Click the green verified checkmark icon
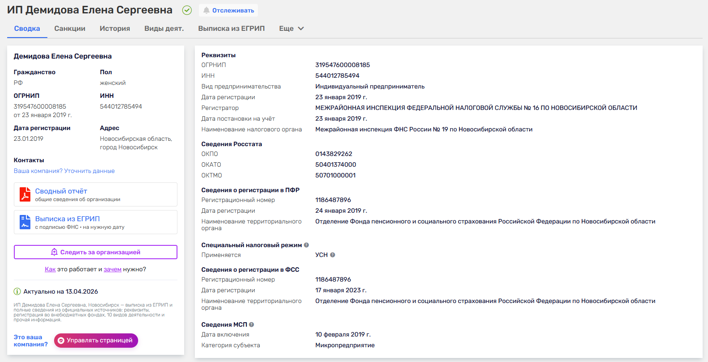The width and height of the screenshot is (708, 362). (187, 10)
